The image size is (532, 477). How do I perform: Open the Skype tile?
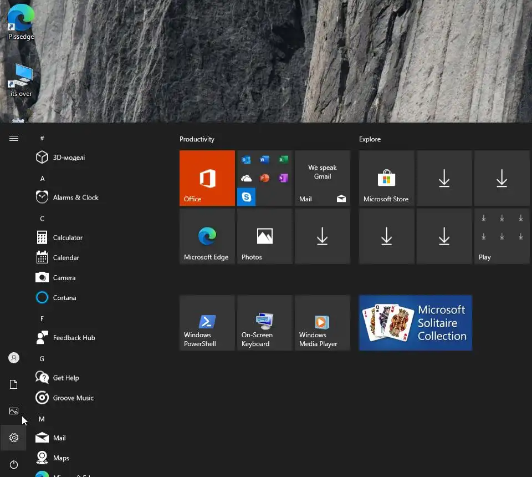pos(246,197)
